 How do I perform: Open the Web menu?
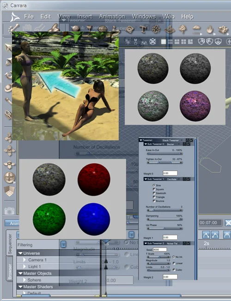[x=168, y=17]
